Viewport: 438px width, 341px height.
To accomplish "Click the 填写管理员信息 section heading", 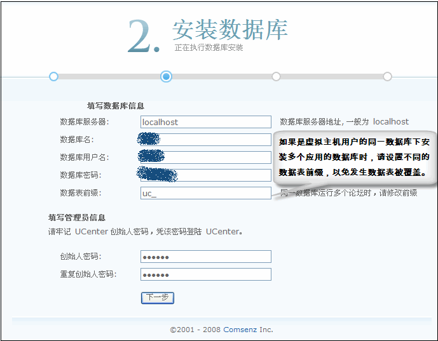I will 77,217.
